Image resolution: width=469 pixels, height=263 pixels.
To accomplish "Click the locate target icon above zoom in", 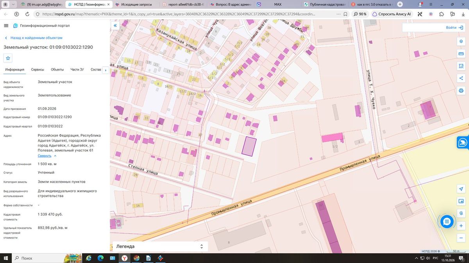I will coord(461,213).
